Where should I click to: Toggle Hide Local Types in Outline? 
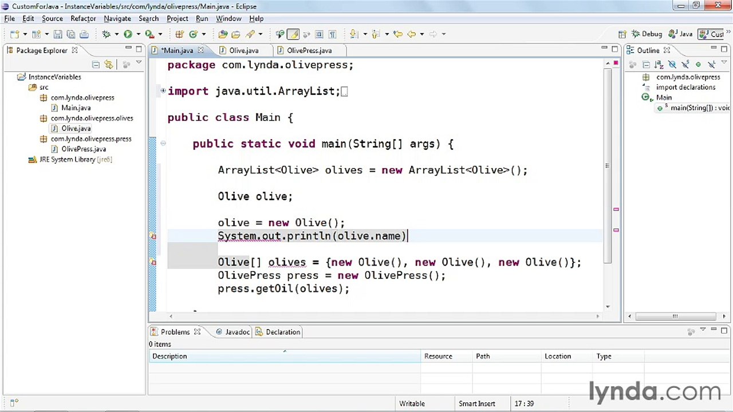711,64
